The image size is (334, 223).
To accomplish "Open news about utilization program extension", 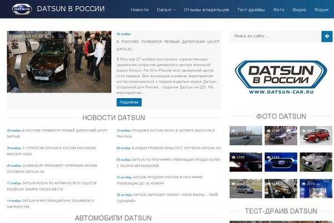I will coord(160,180).
